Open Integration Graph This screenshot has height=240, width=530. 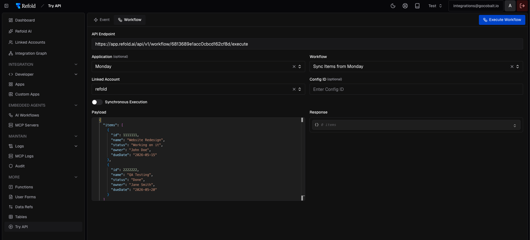[x=43, y=53]
